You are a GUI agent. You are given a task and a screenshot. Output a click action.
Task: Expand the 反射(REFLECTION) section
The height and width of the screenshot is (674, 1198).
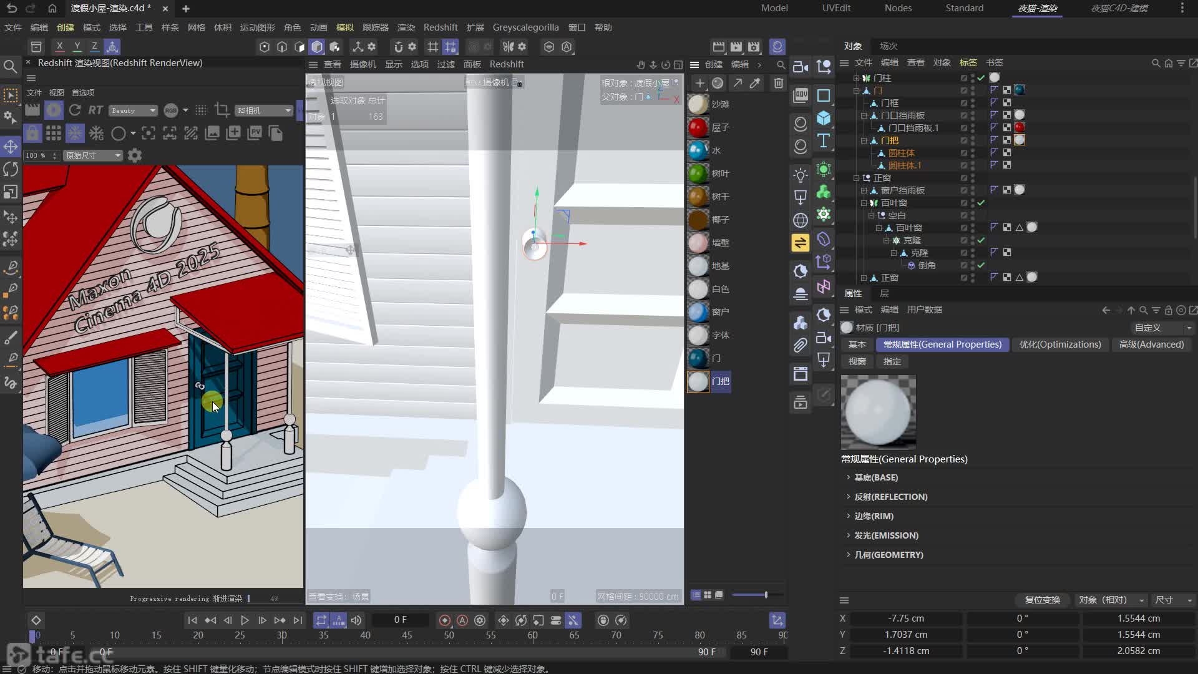point(890,497)
